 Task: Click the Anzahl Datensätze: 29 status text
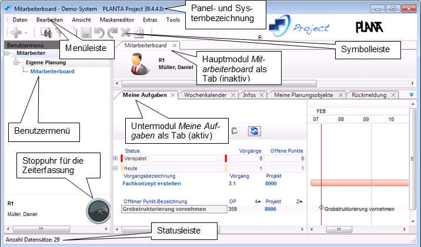33,239
